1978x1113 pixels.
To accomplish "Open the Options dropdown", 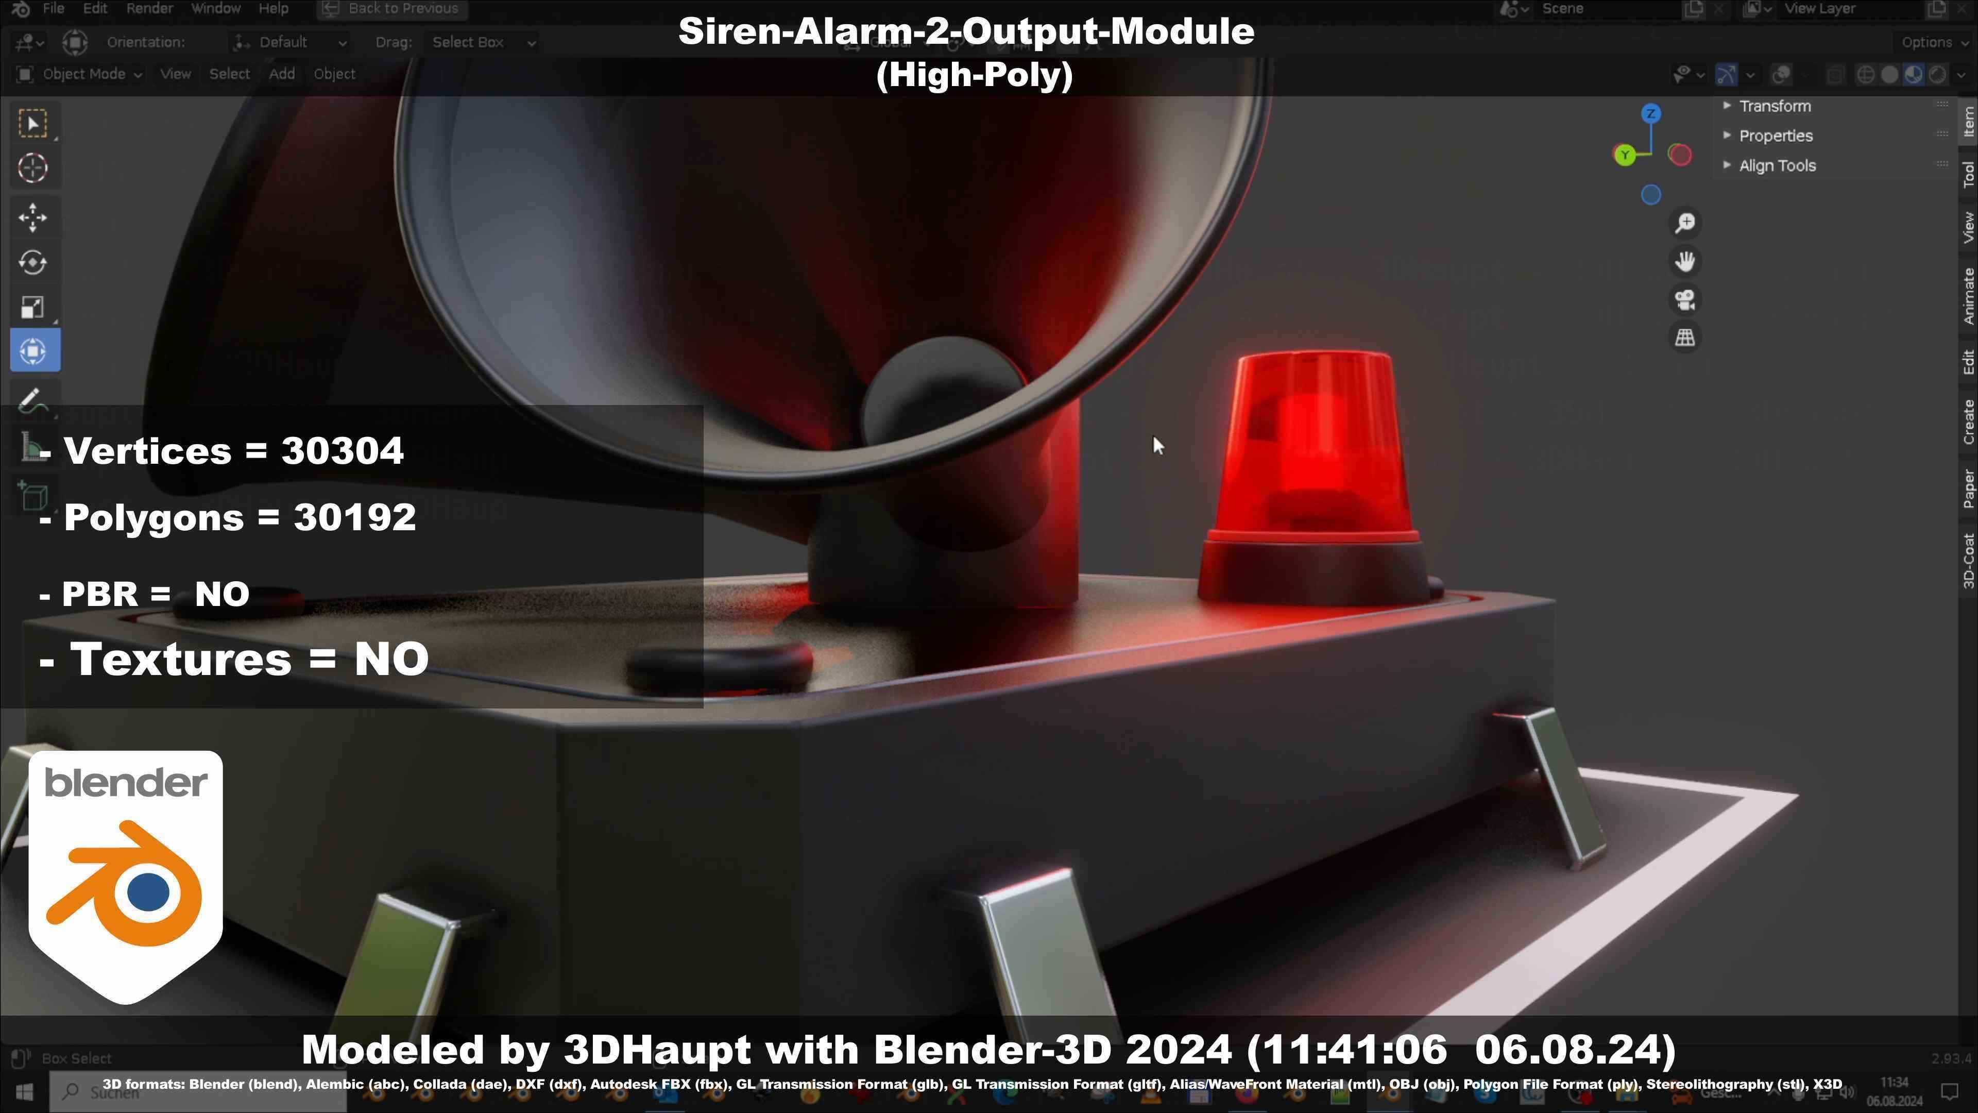I will click(x=1933, y=42).
